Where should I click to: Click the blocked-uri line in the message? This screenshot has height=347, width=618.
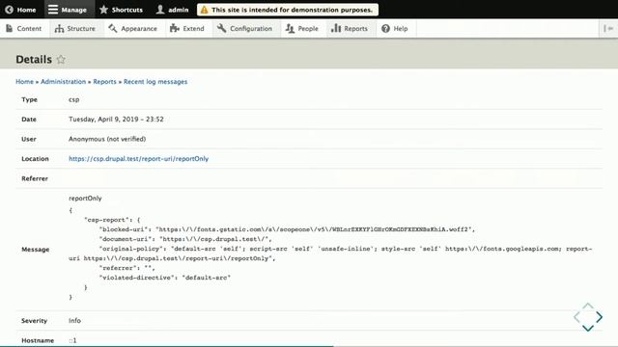click(x=287, y=229)
